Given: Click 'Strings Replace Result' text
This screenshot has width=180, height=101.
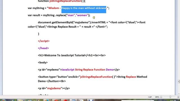Looking at the screenshot, I should tap(62, 27).
